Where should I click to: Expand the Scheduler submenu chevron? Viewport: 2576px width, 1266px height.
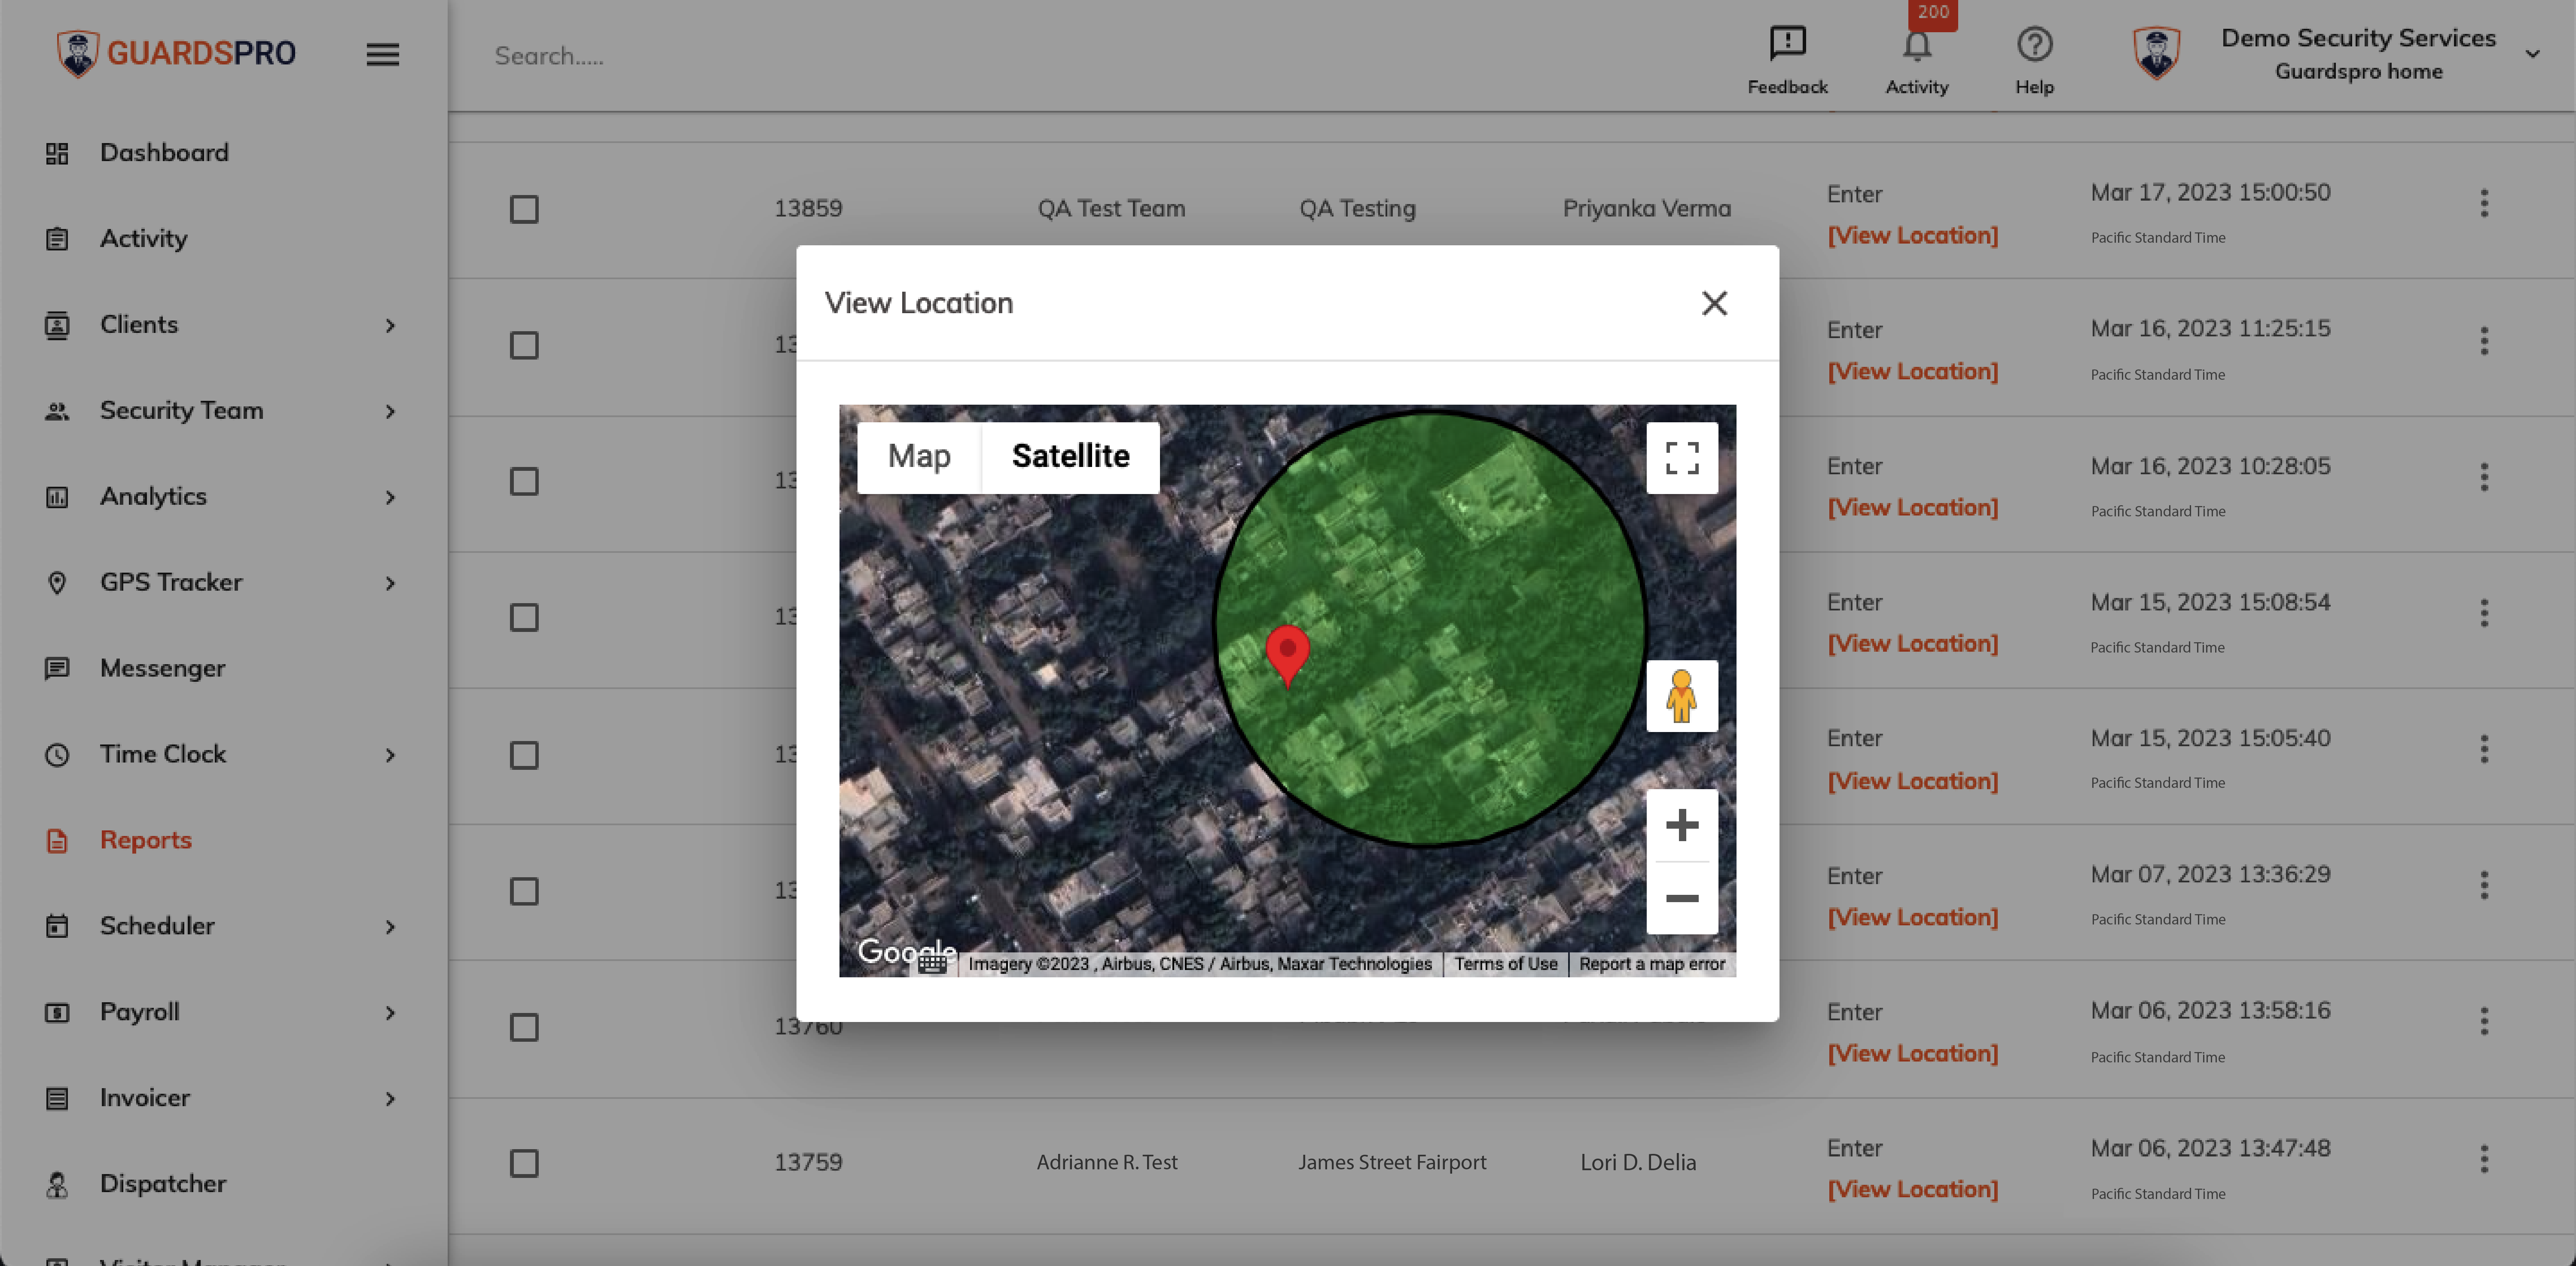pos(390,927)
